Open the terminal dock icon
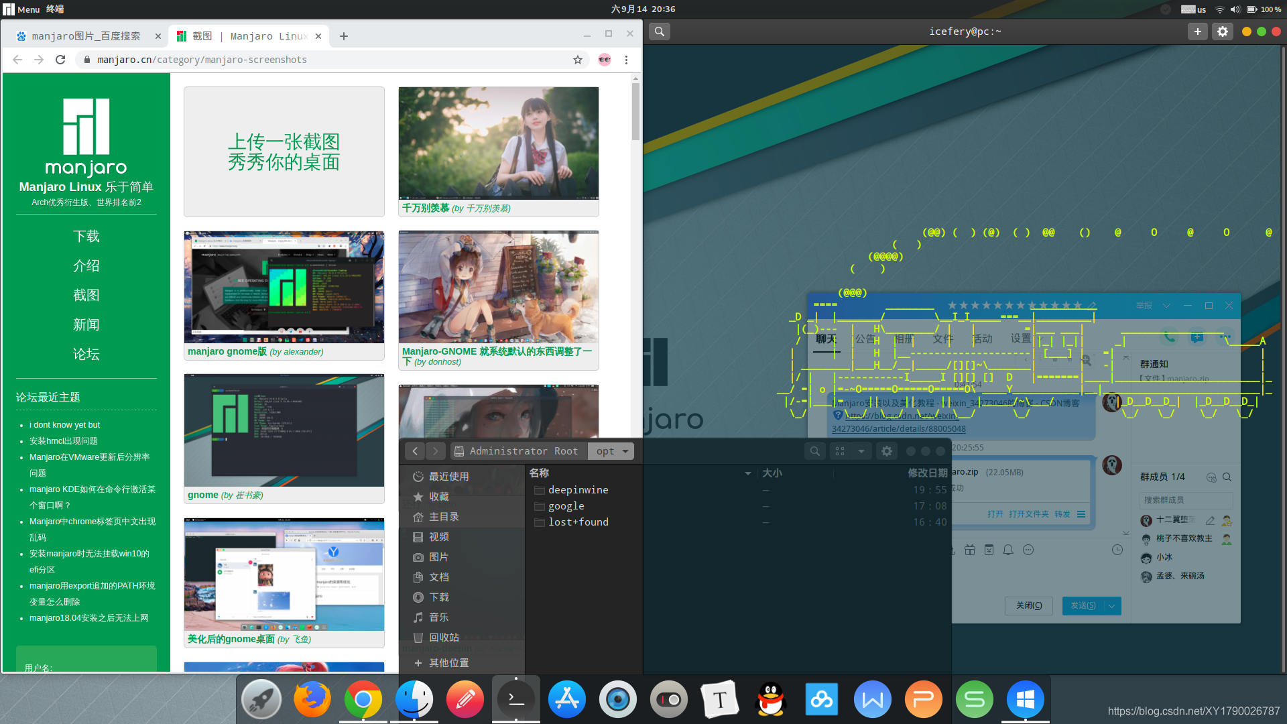 click(x=516, y=699)
